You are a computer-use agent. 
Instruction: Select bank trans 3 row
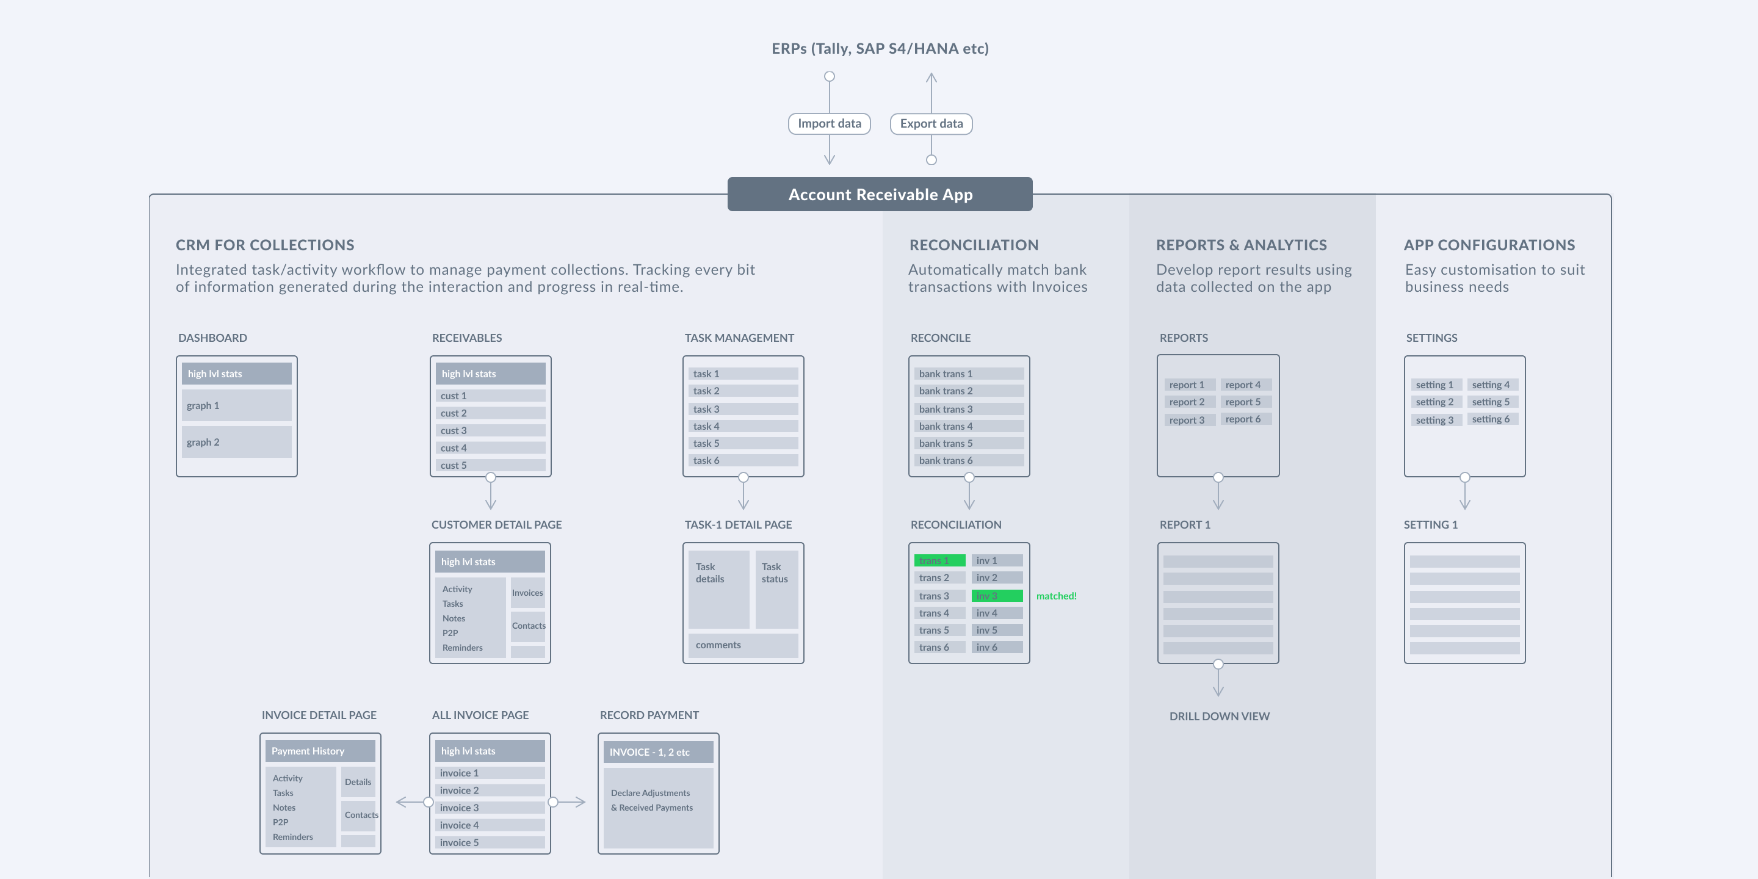[969, 410]
